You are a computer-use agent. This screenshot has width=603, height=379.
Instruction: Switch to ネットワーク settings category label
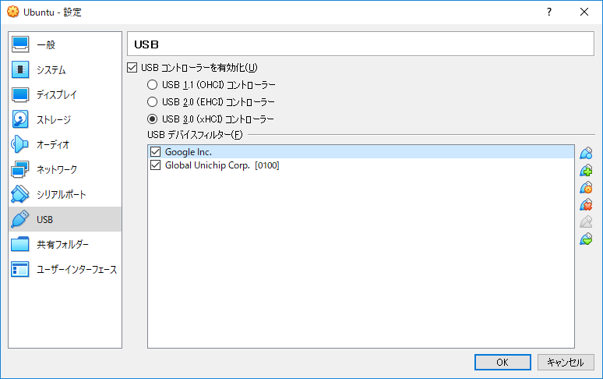pos(57,169)
